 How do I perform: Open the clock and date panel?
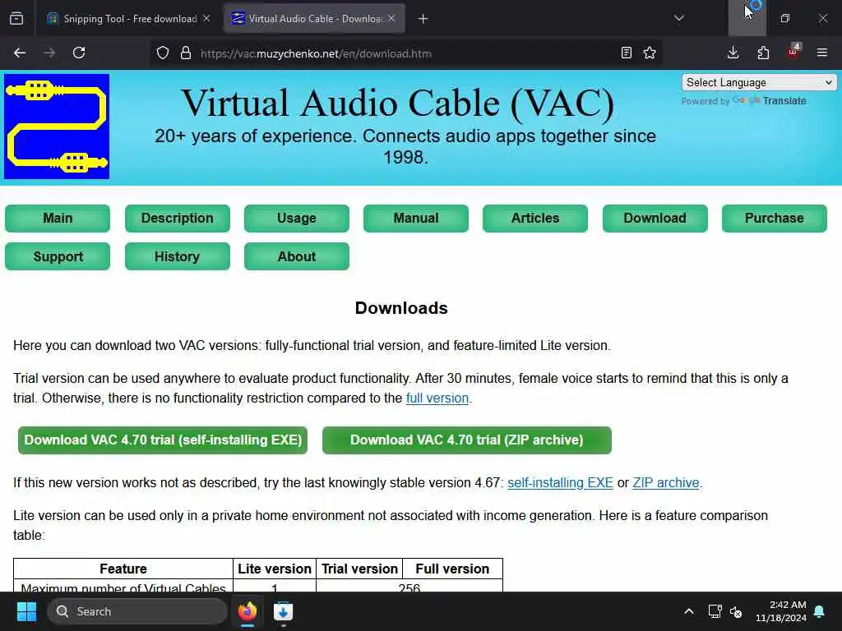pos(781,611)
